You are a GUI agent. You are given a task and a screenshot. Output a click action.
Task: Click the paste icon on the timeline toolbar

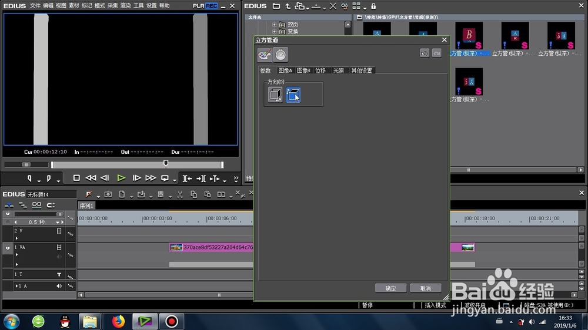coord(208,194)
